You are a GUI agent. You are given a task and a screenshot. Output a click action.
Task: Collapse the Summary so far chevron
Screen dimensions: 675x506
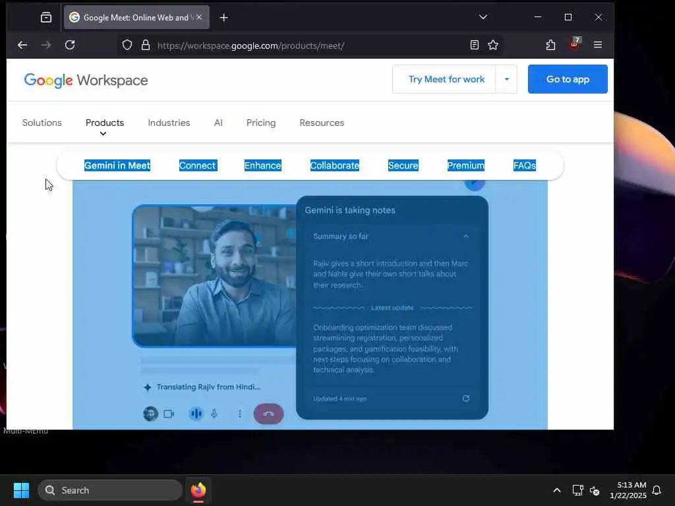(x=466, y=237)
